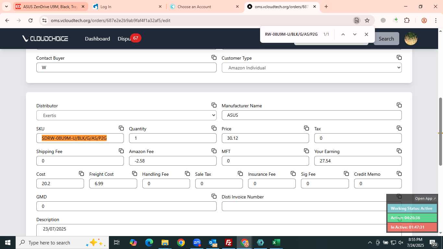Copy the GMD field value
Screen dimensions: 443x249
click(x=214, y=196)
